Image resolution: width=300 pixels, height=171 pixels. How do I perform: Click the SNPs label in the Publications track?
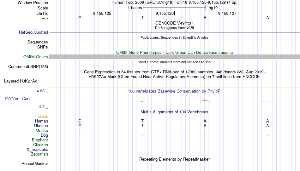pyautogui.click(x=43, y=47)
